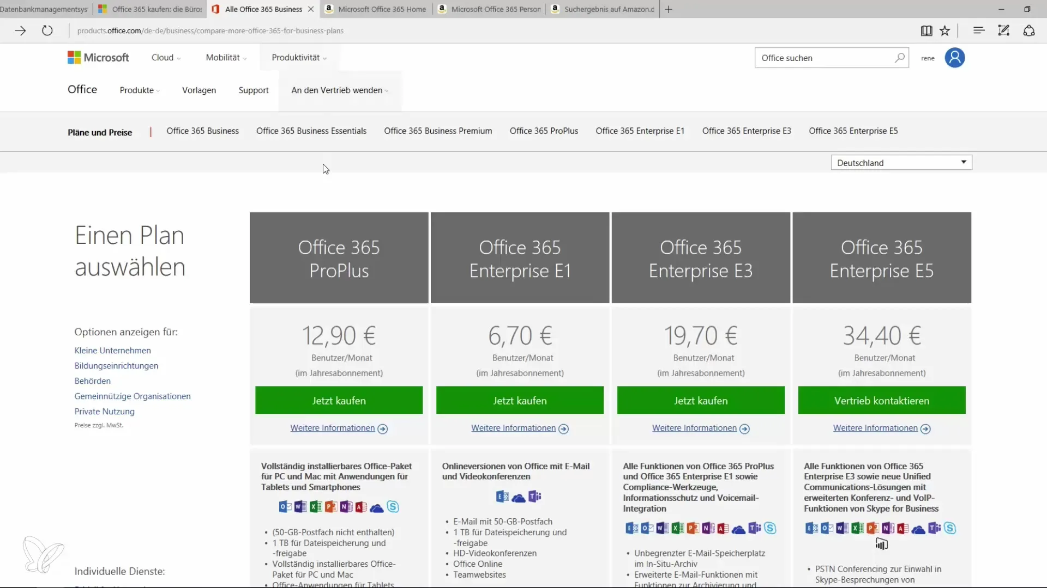The image size is (1047, 588).
Task: Click Excel icon in Enterprise E3 column
Action: 677,528
